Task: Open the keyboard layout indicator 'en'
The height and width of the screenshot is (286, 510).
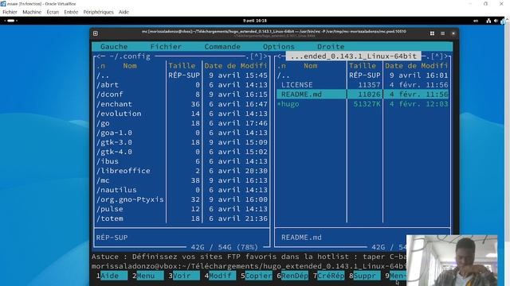Action: (x=476, y=21)
